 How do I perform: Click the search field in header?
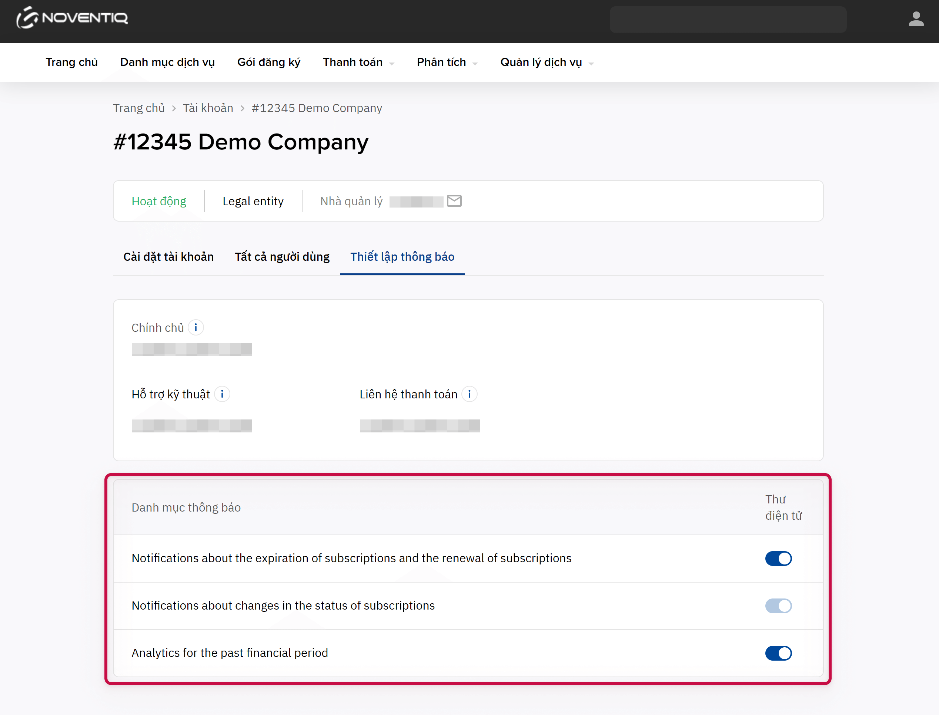[x=728, y=20]
